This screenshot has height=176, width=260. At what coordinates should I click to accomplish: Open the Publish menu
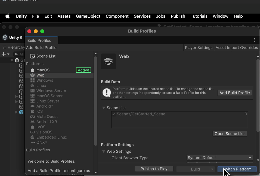click(178, 16)
